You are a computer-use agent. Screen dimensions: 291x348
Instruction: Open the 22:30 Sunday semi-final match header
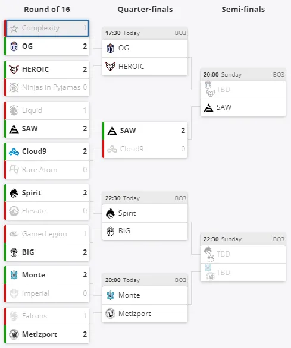pos(243,239)
